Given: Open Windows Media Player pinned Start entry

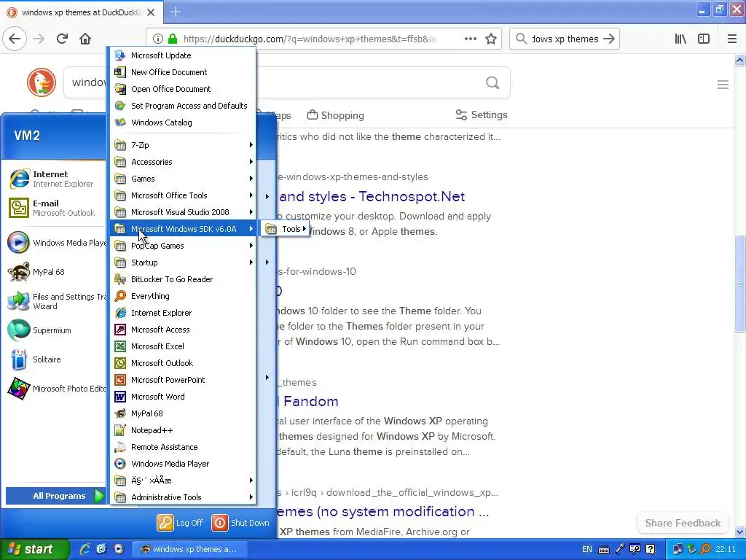Looking at the screenshot, I should [55, 242].
